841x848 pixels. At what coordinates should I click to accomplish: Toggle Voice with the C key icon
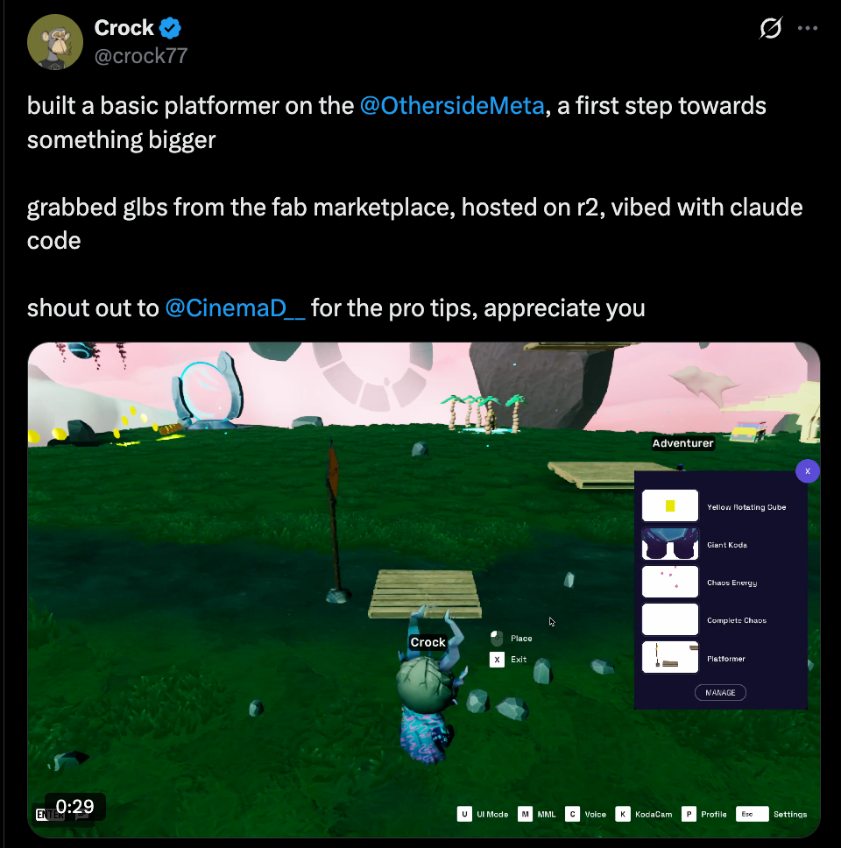click(x=572, y=814)
